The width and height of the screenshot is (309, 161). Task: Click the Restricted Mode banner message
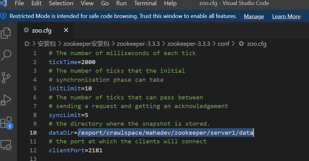point(123,16)
